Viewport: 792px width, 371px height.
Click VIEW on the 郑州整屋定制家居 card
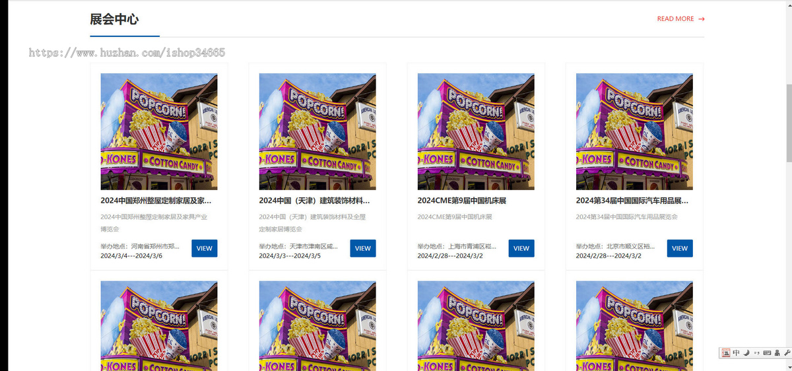(x=205, y=248)
